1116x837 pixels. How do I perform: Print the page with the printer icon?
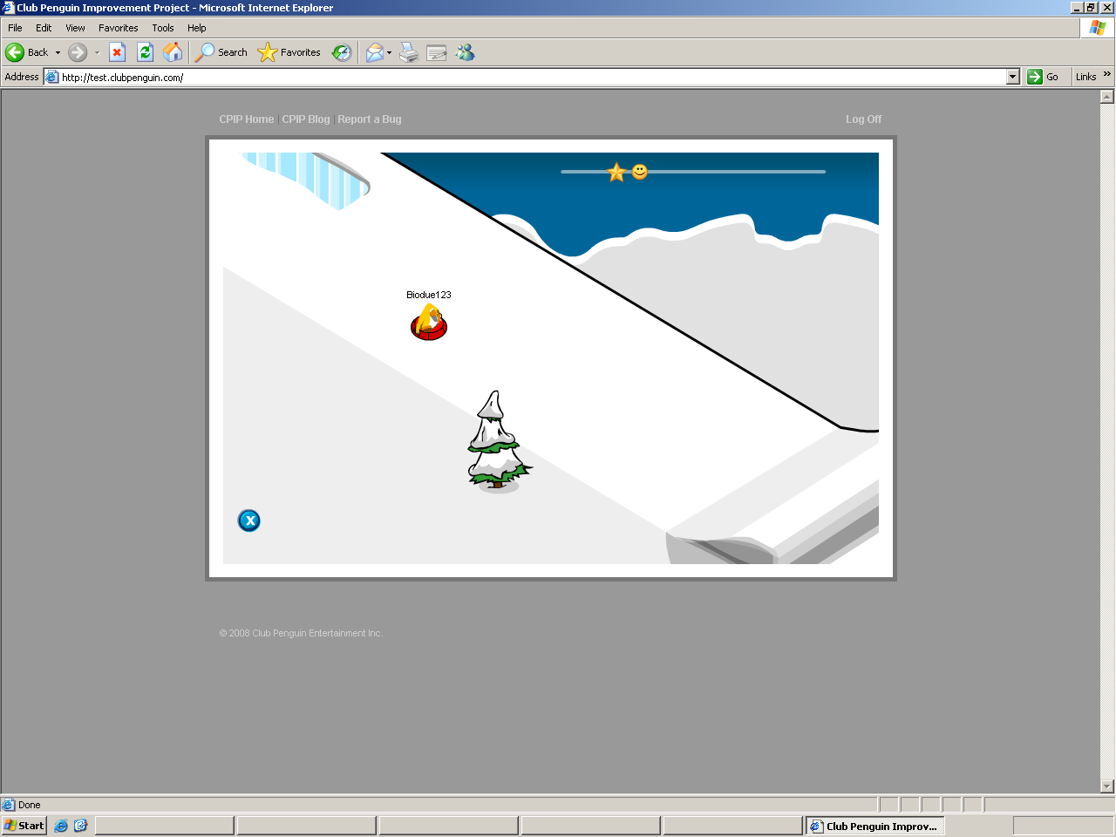(409, 52)
